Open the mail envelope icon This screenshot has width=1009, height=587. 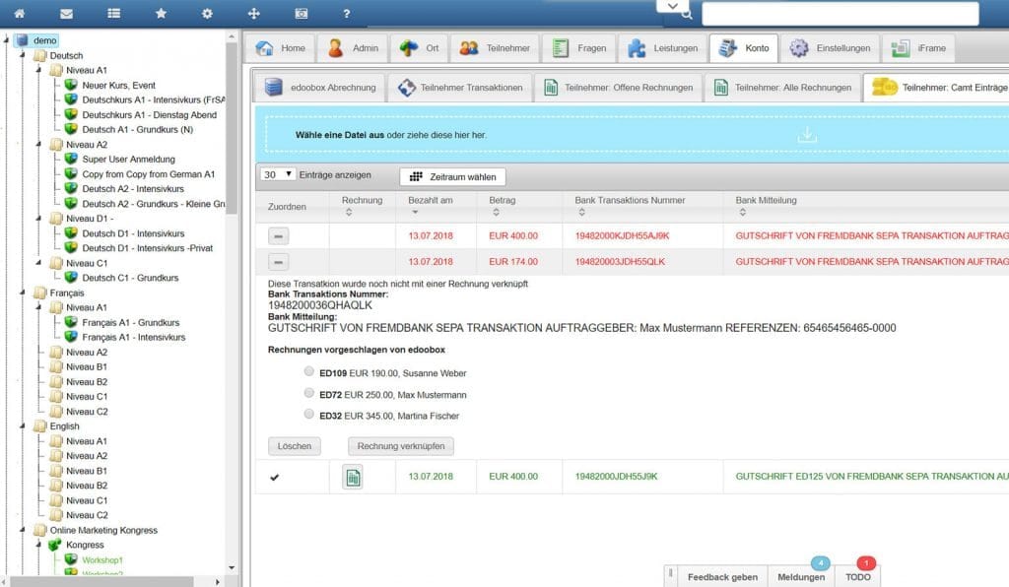coord(66,13)
